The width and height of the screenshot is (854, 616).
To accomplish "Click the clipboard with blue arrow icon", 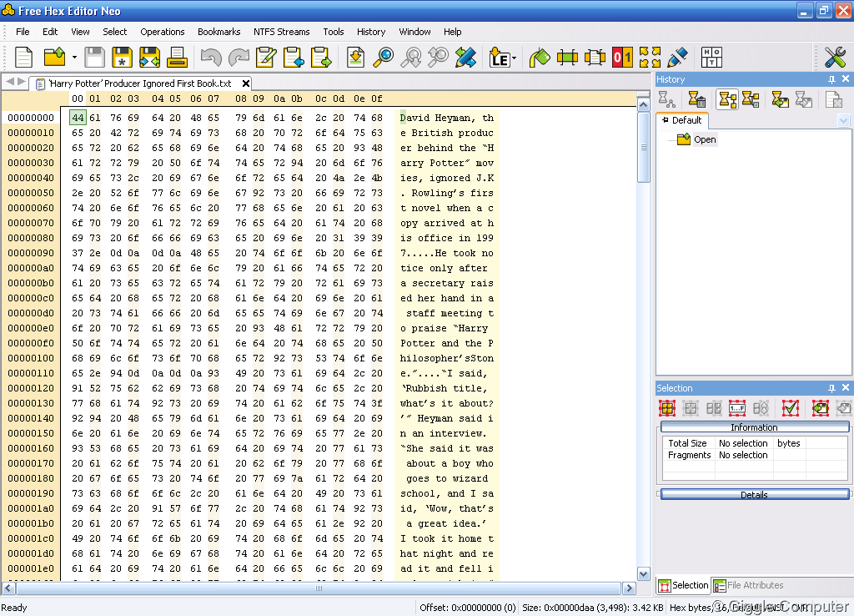I will click(x=294, y=57).
